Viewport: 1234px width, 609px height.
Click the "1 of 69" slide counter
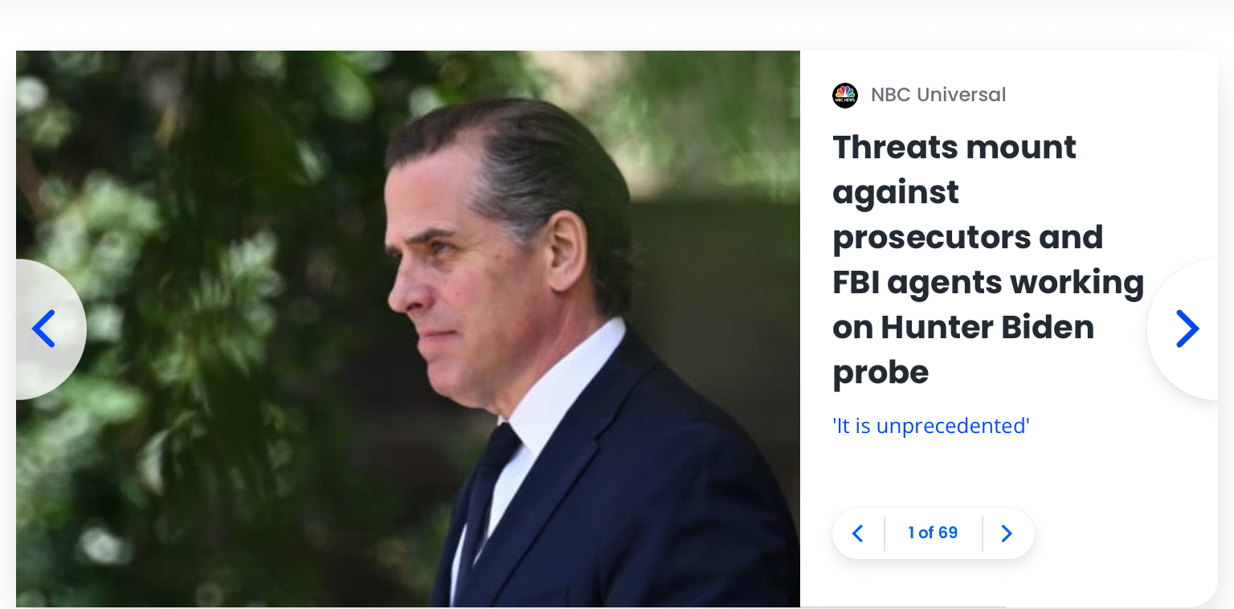click(933, 533)
